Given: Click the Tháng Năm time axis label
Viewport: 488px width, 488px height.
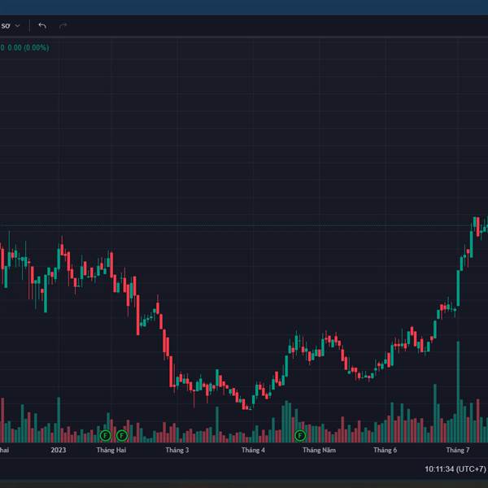Looking at the screenshot, I should pyautogui.click(x=319, y=450).
